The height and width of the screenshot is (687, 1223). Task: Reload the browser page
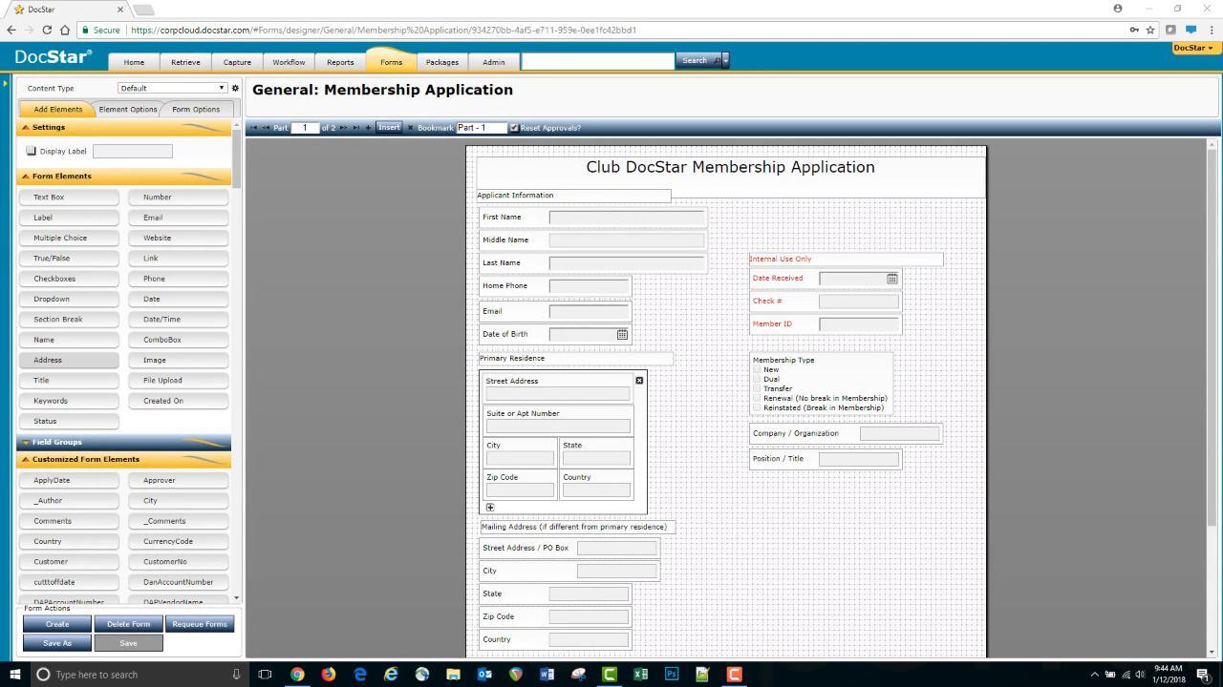click(47, 30)
